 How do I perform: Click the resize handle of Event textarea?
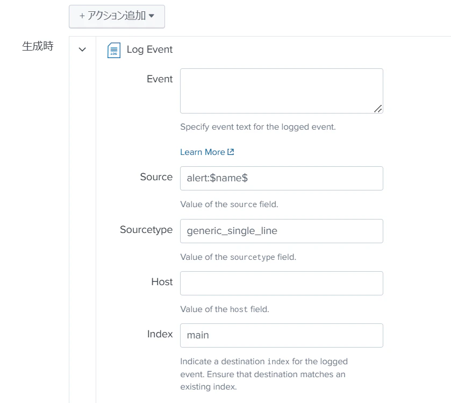tap(378, 109)
